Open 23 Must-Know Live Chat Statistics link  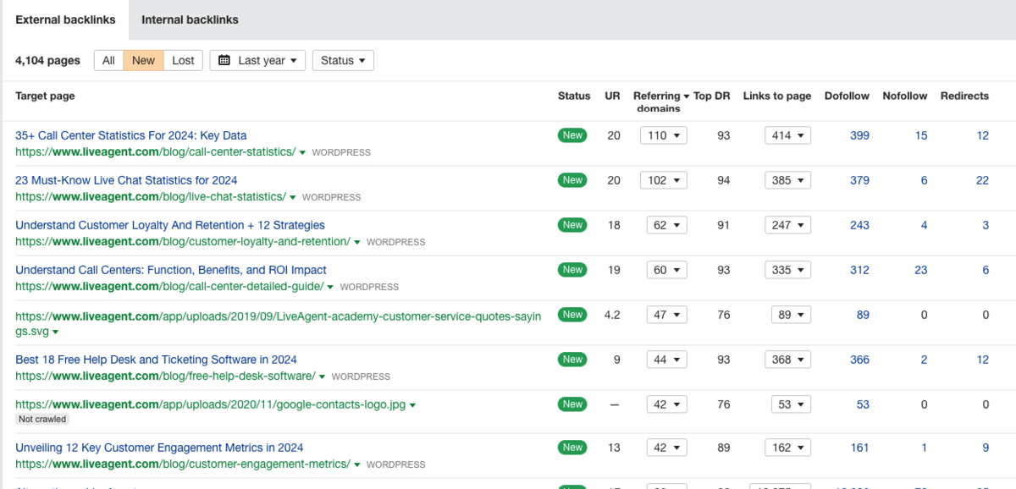click(126, 180)
